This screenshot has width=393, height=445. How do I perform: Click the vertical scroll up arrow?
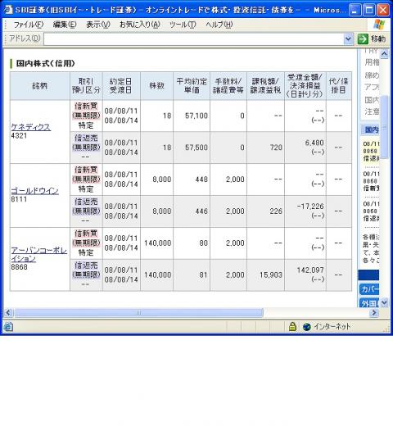[x=384, y=54]
